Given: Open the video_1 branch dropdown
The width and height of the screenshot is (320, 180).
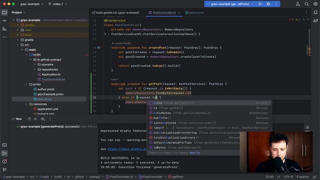Looking at the screenshot, I should 58,4.
